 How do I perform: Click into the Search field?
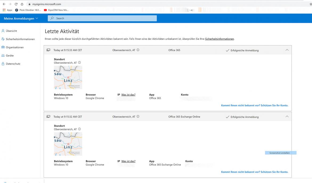tap(102, 18)
